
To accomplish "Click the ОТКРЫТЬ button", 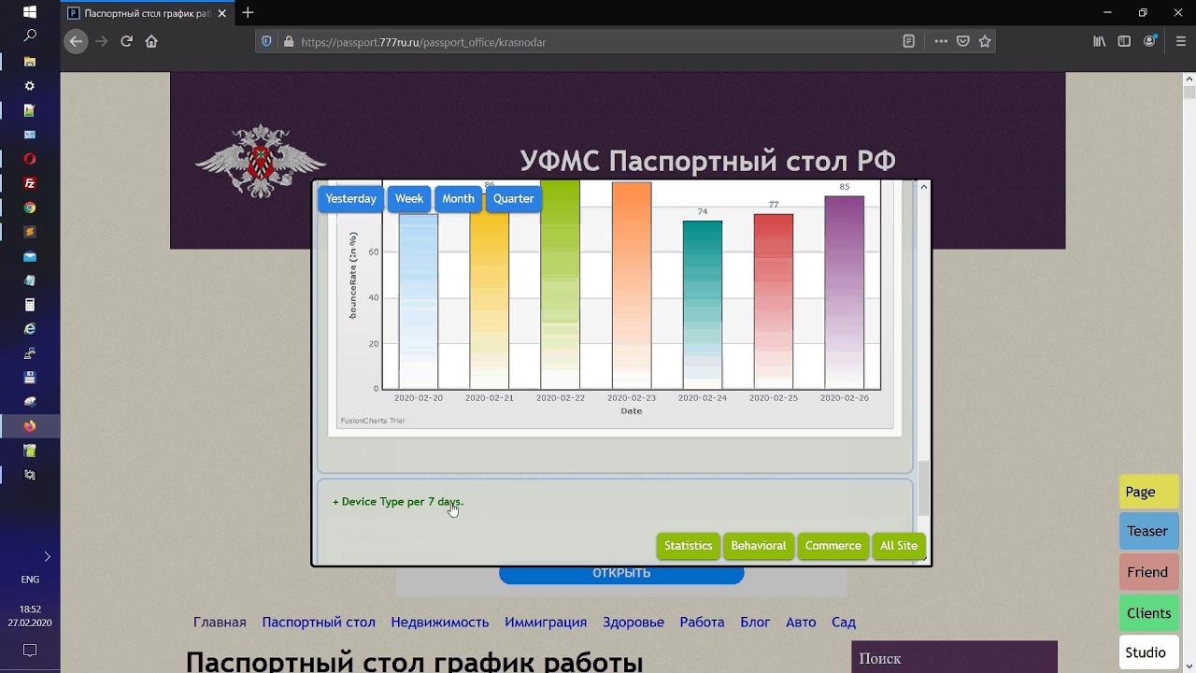I will pos(621,574).
